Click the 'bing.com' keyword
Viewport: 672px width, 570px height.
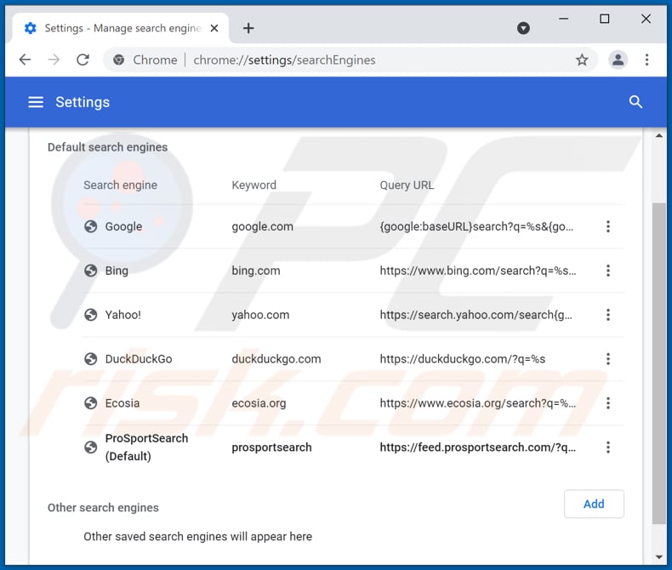(256, 271)
